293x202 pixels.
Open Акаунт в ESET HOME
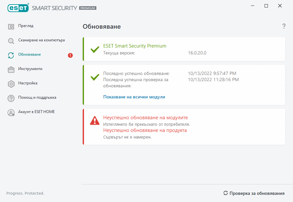[36, 112]
